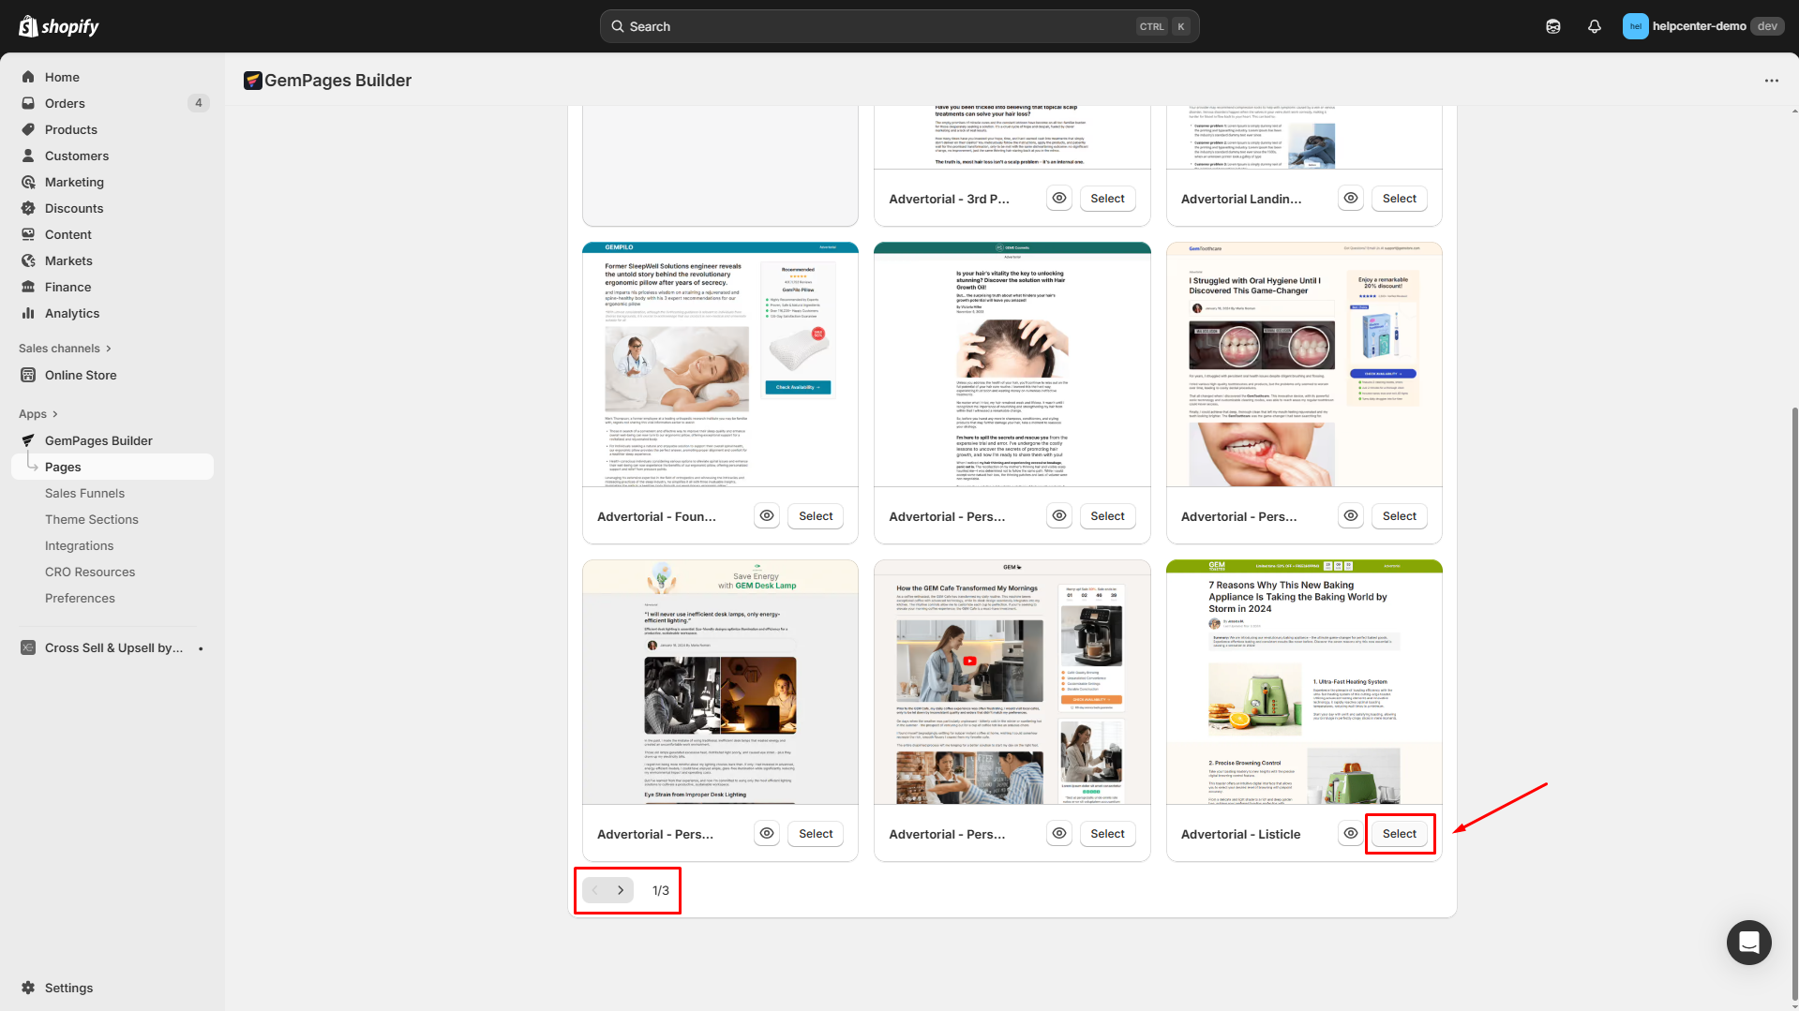1799x1011 pixels.
Task: Select the Advertorial - Listicle template
Action: (1399, 834)
